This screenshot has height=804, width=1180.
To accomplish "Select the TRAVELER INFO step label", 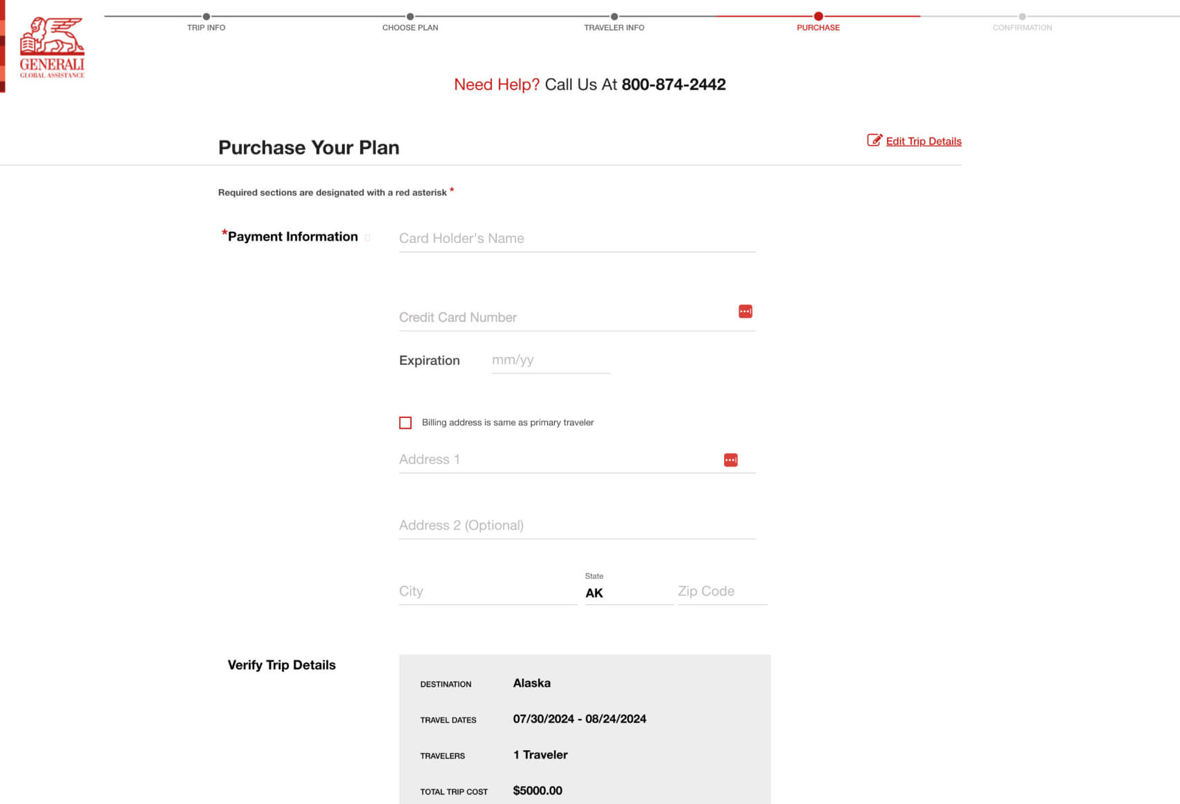I will click(614, 28).
